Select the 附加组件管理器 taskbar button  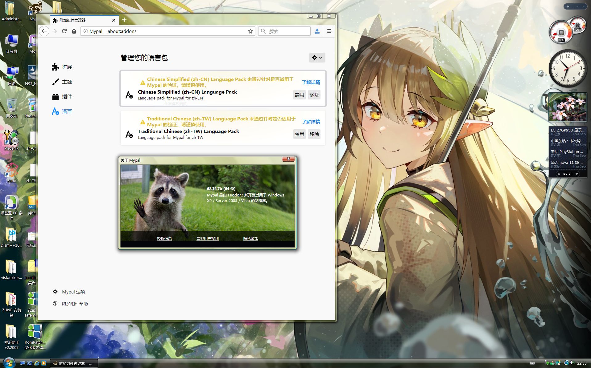coord(74,363)
